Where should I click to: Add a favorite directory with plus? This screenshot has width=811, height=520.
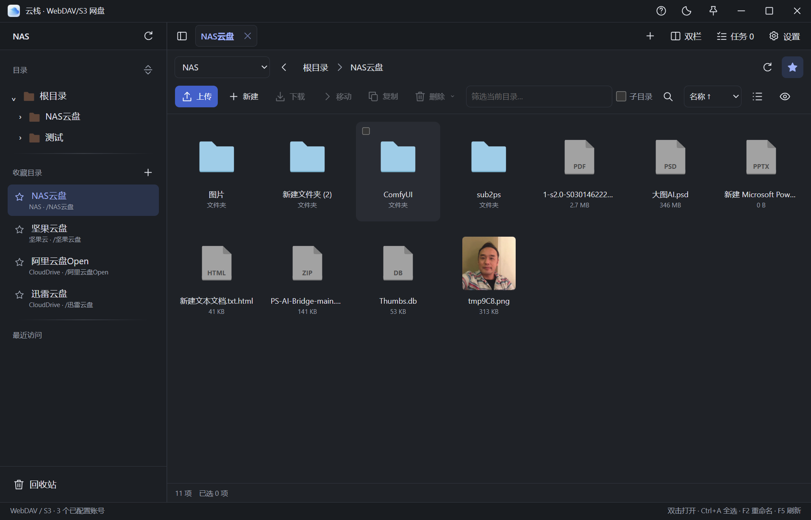tap(148, 172)
